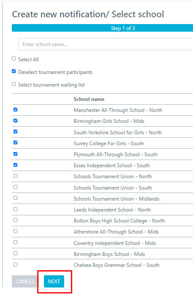Enable Select tournament waiting list checkbox
Screen dimensions: 193x304
pyautogui.click(x=14, y=84)
